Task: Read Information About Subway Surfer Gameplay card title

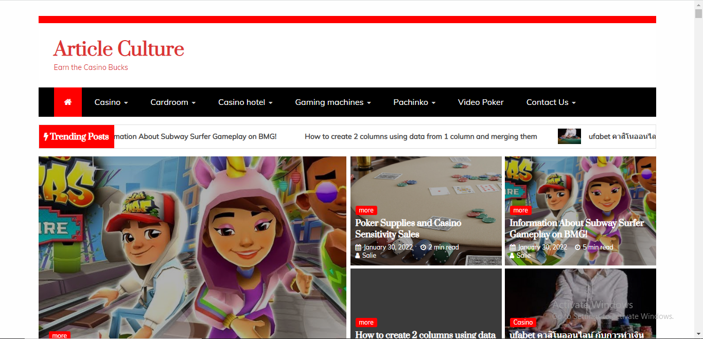Action: click(x=576, y=228)
